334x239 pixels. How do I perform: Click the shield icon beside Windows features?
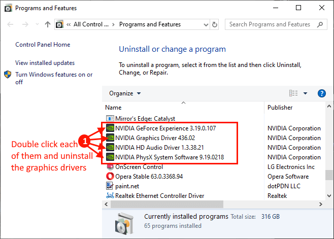pos(8,75)
